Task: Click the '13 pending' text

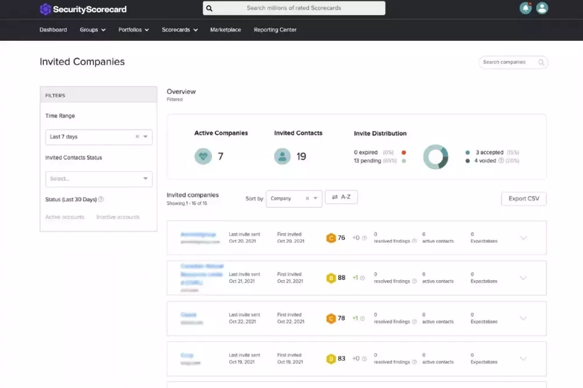Action: [367, 160]
